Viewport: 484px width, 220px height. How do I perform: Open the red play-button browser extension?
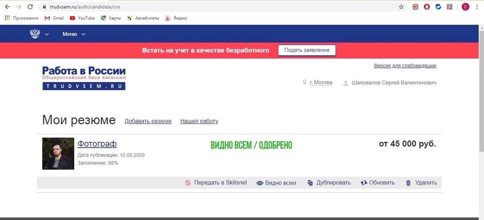415,7
